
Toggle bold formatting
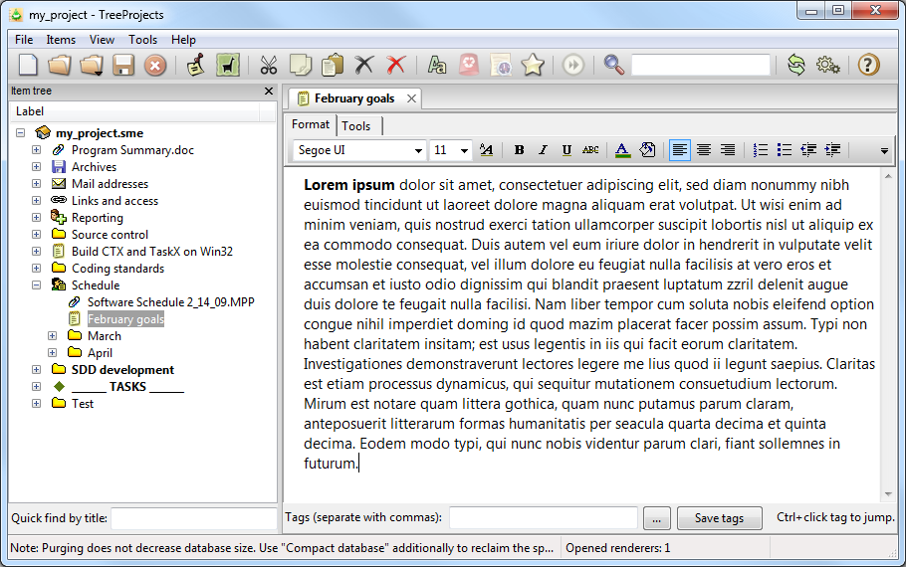(x=519, y=150)
